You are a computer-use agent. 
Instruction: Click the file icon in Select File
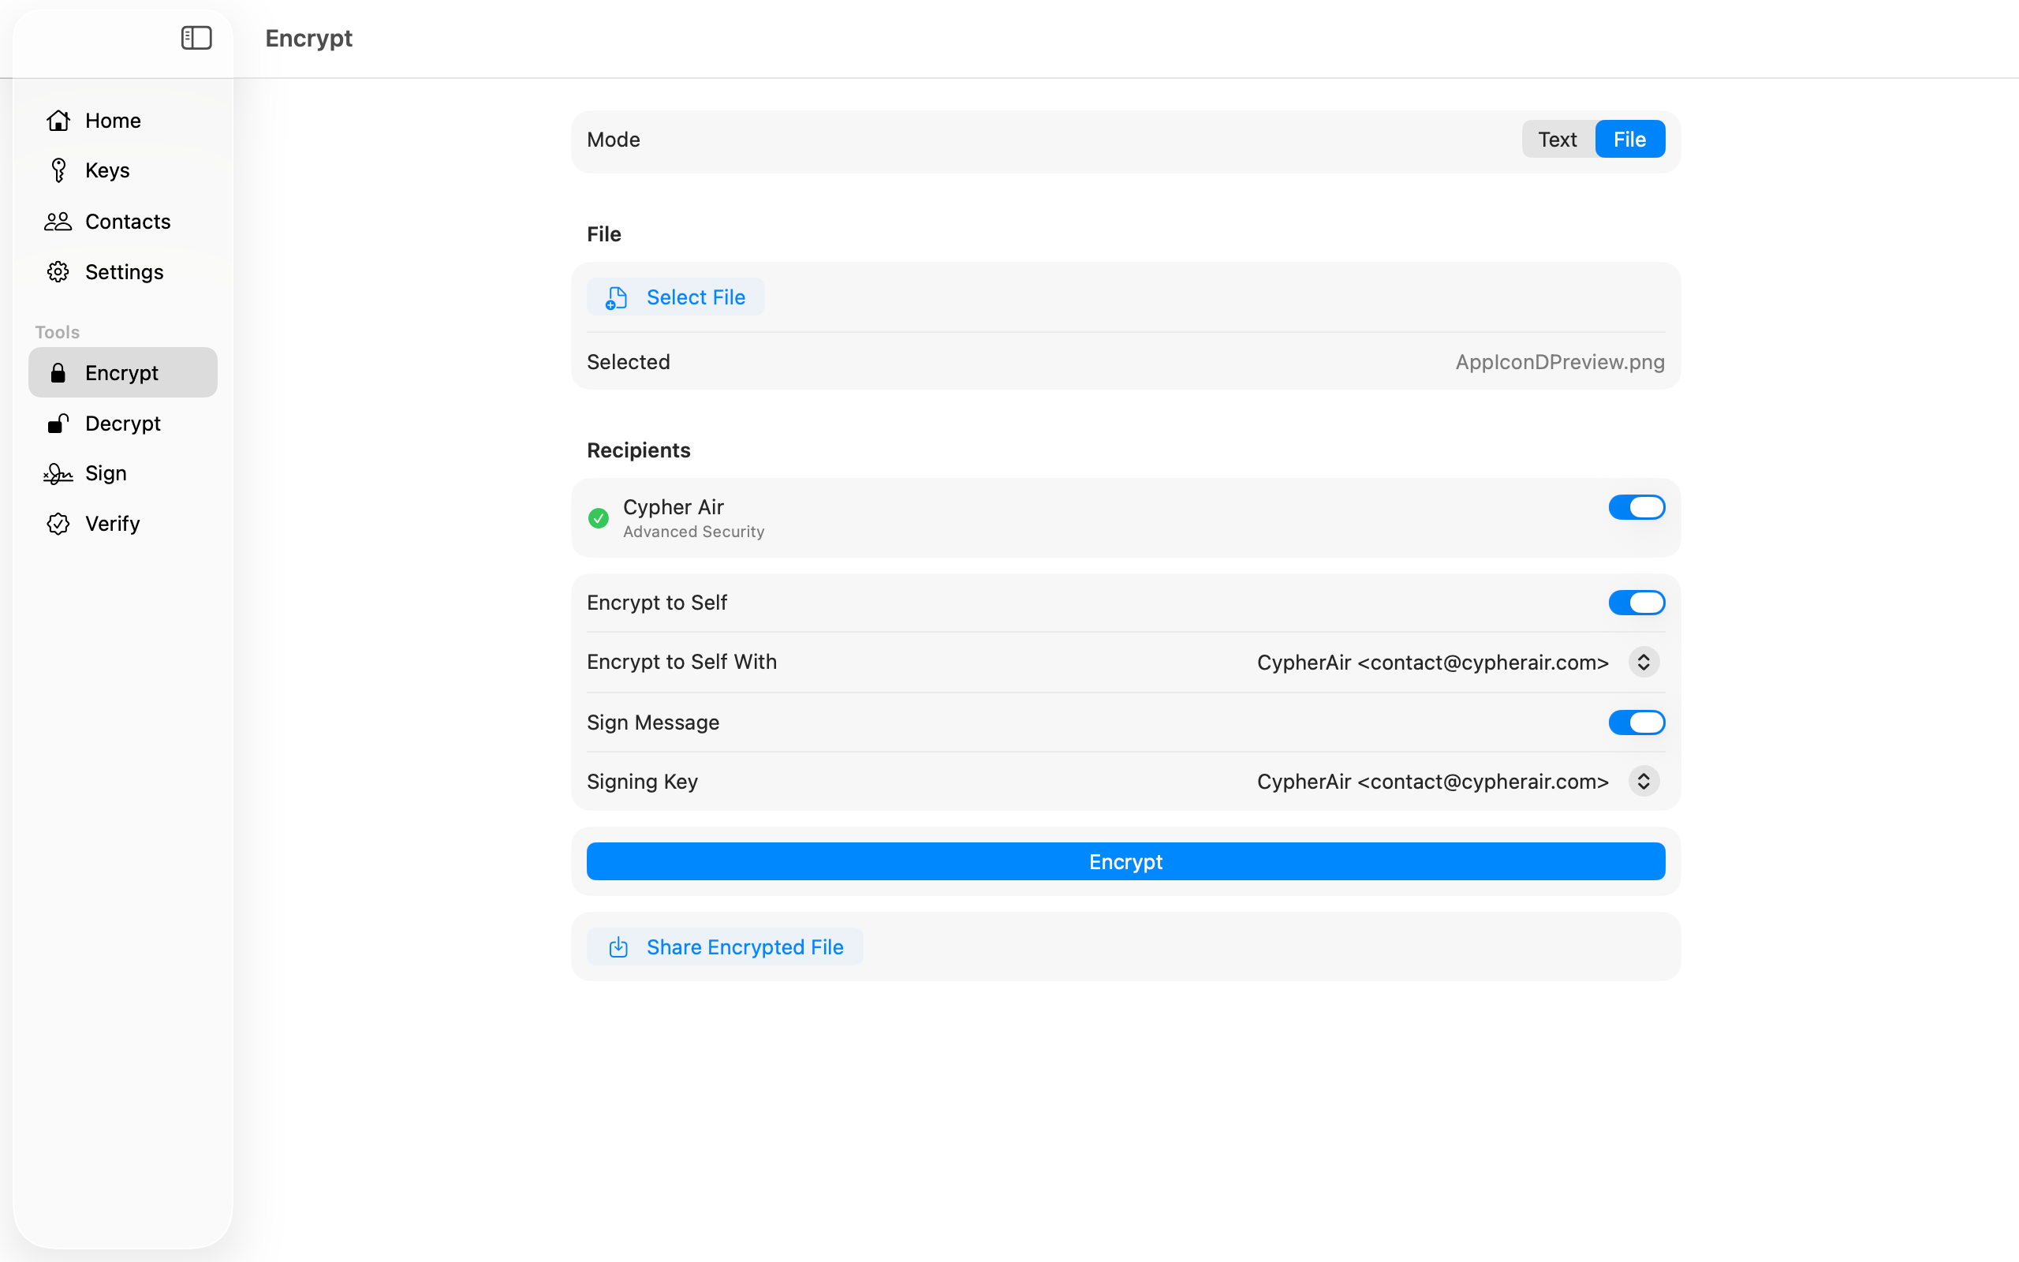click(617, 298)
